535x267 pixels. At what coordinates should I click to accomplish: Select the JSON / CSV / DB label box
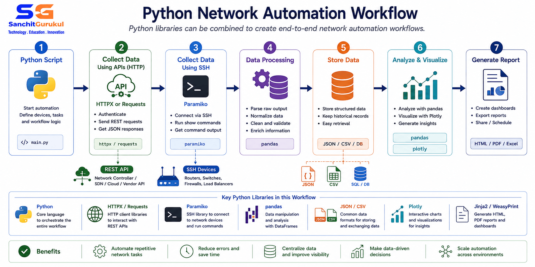[x=343, y=144]
